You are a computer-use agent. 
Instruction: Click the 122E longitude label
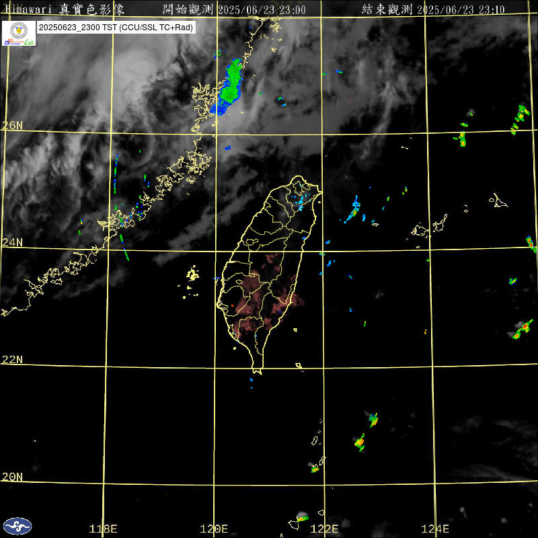324,529
